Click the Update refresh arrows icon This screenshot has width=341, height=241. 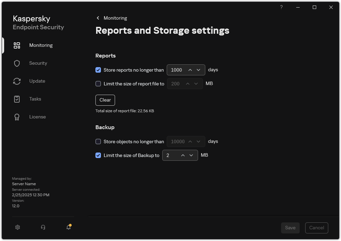[x=17, y=81]
